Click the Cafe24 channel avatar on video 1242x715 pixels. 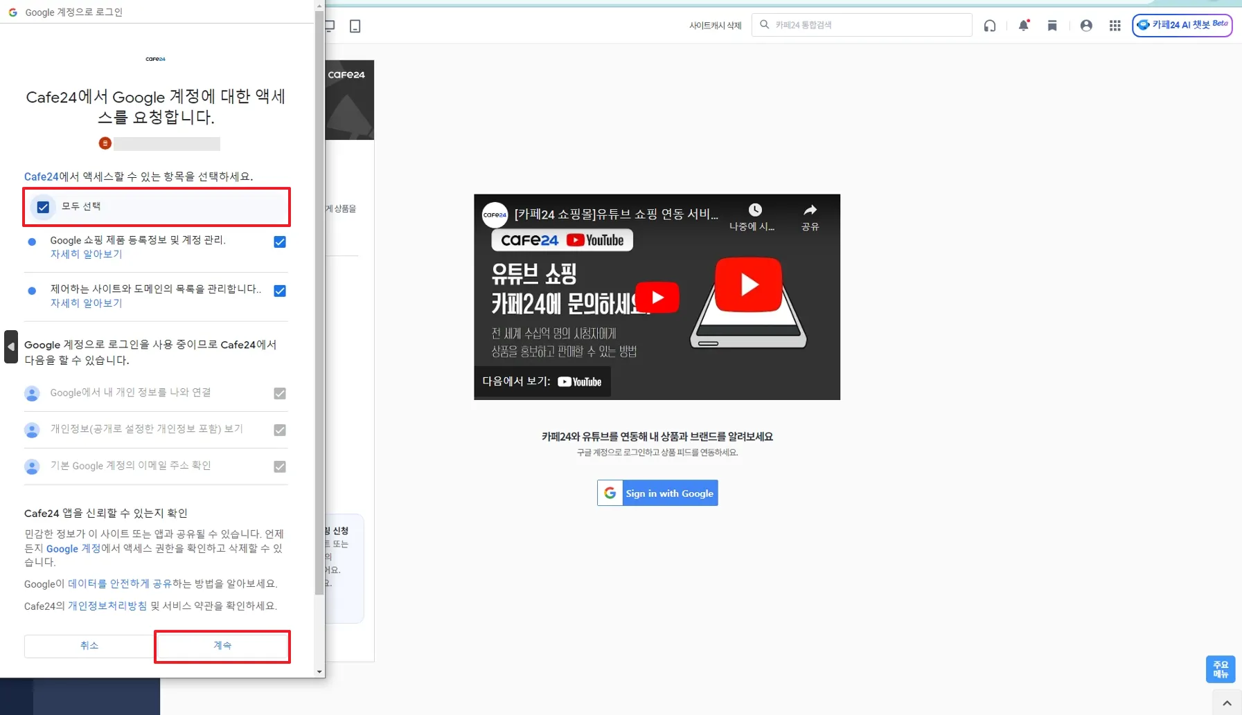pos(495,215)
